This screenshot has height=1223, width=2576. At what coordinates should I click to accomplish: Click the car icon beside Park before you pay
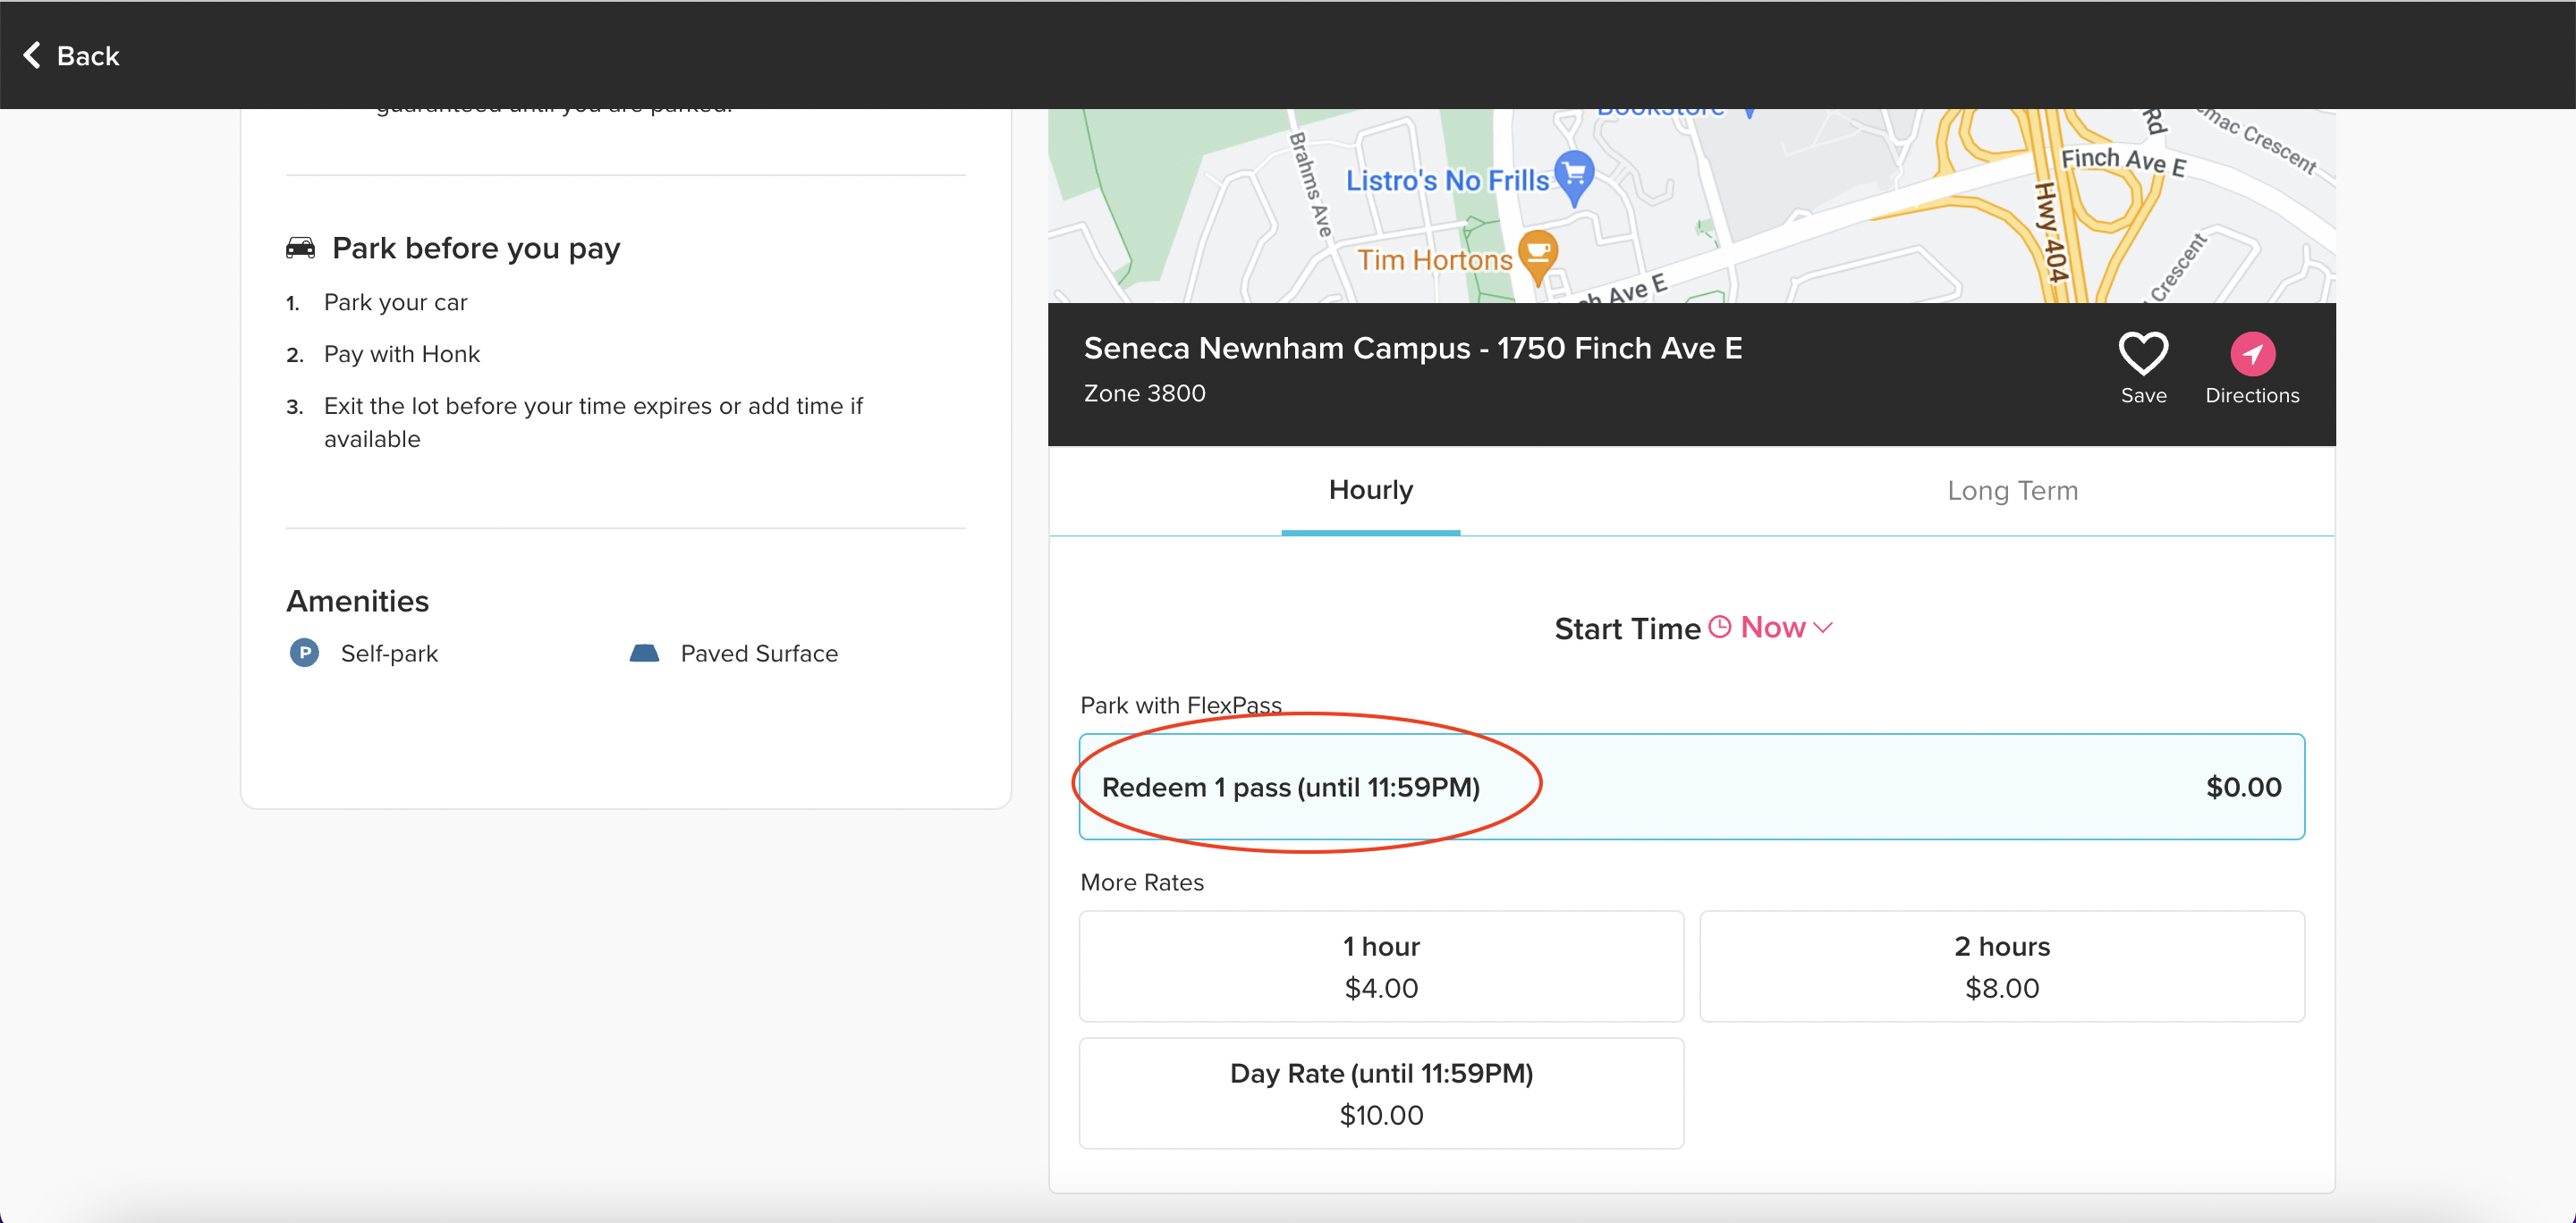(300, 248)
